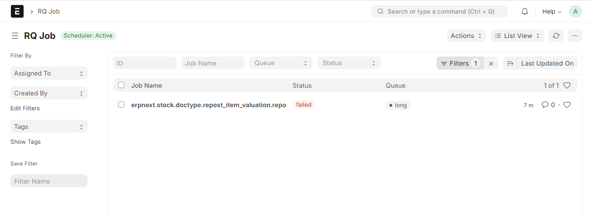Expand the Queue filter dropdown

281,63
